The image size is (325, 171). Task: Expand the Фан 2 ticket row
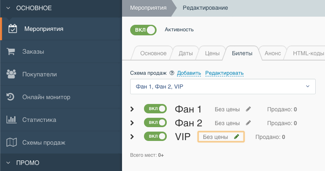[x=132, y=123]
